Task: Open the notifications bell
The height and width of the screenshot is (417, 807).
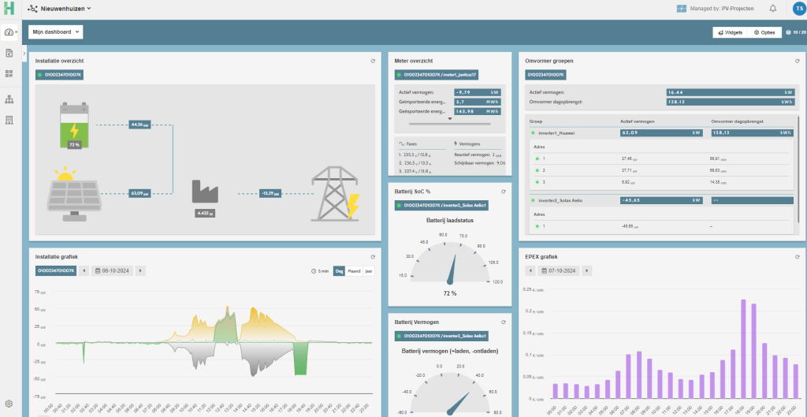Action: tap(772, 9)
